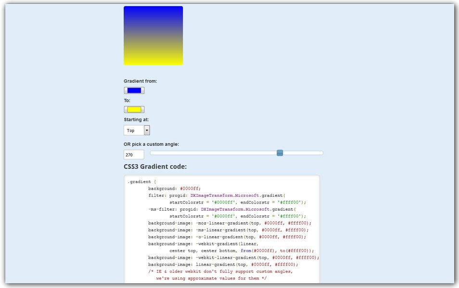This screenshot has width=459, height=288.
Task: Click the gradient preview swatch
Action: click(x=153, y=35)
